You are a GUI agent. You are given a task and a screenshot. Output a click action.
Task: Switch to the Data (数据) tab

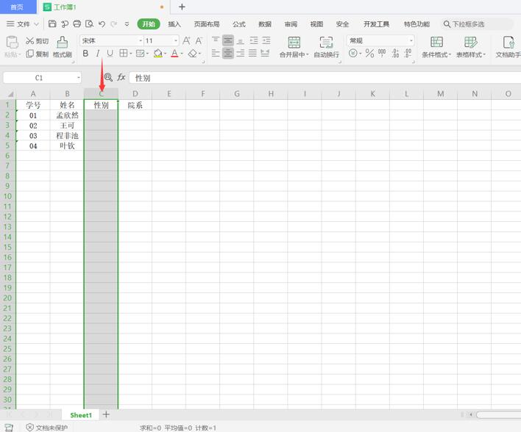click(x=265, y=24)
